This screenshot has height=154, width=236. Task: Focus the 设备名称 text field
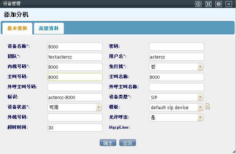(x=75, y=47)
